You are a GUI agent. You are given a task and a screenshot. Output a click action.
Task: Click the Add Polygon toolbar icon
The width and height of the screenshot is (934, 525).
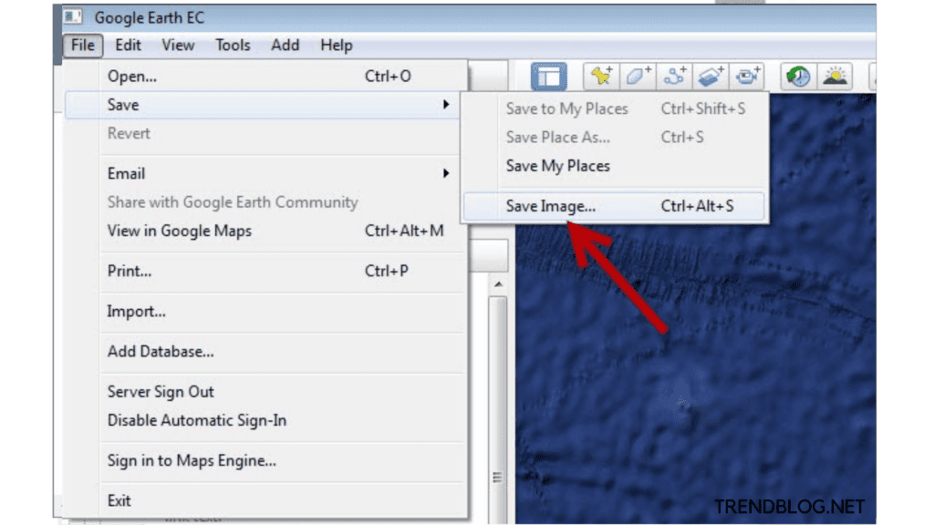point(638,77)
